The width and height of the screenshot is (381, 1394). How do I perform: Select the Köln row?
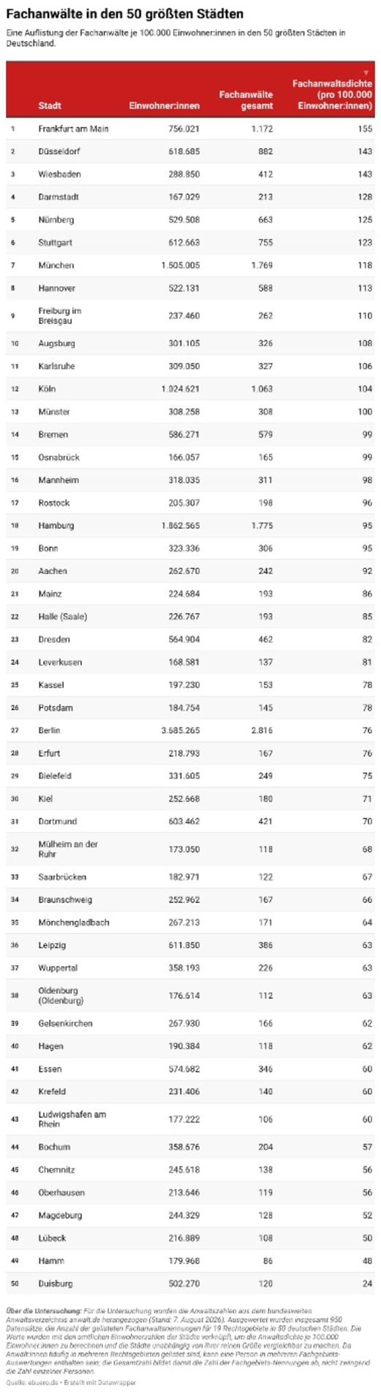click(190, 389)
